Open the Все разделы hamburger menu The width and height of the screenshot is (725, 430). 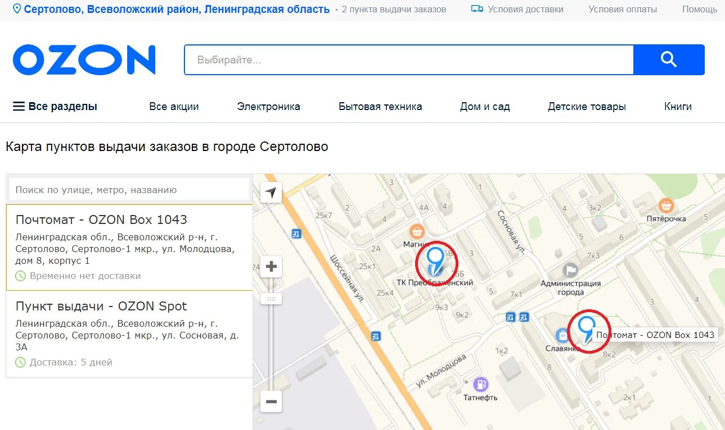[x=55, y=106]
